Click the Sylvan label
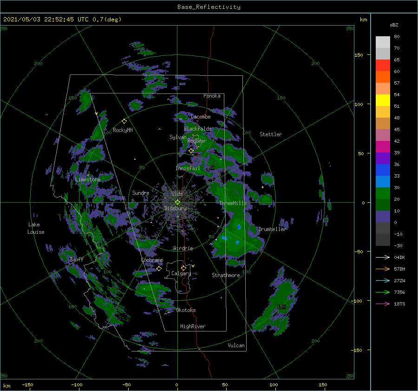Image resolution: width=418 pixels, height=391 pixels. [x=178, y=137]
